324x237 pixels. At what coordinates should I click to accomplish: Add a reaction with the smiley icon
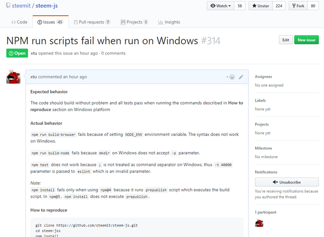point(231,77)
